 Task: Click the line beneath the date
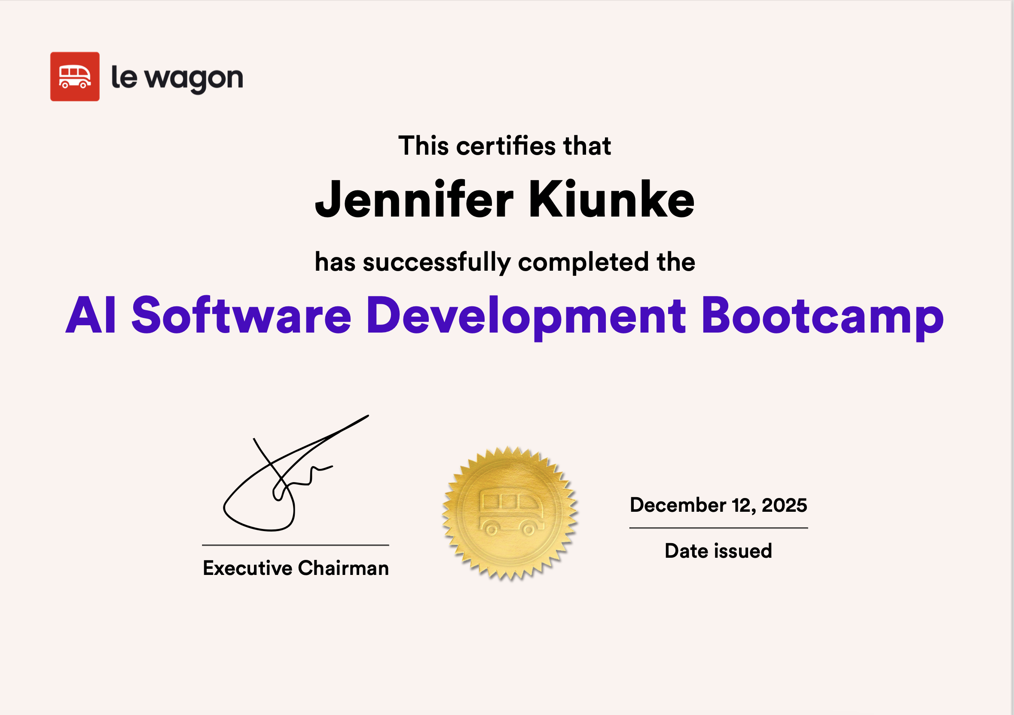(718, 528)
